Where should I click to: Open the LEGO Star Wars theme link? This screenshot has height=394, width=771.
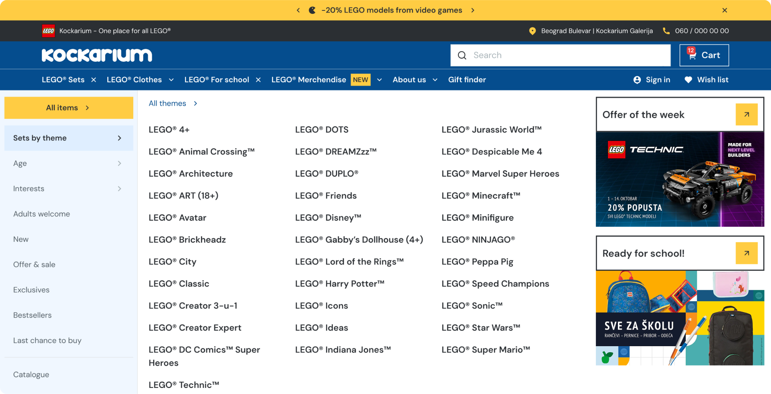pyautogui.click(x=480, y=328)
